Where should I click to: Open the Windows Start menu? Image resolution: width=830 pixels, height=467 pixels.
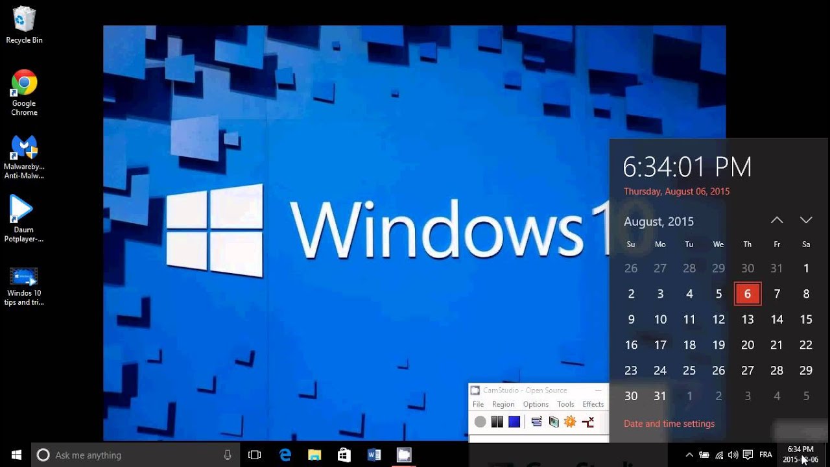(x=16, y=455)
